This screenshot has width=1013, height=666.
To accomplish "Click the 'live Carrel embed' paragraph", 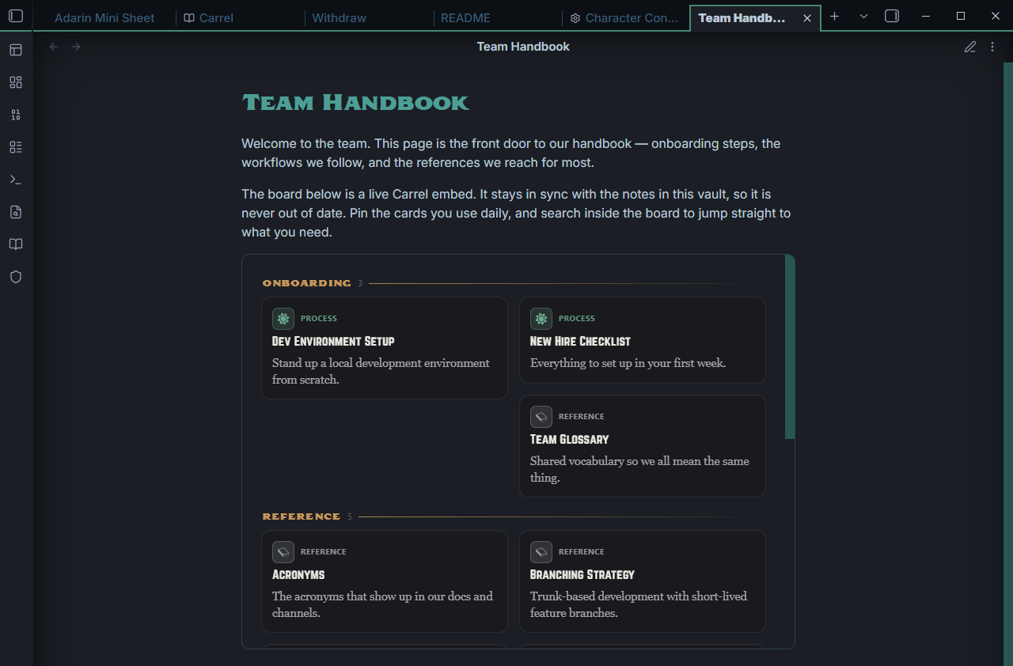I will [x=516, y=214].
